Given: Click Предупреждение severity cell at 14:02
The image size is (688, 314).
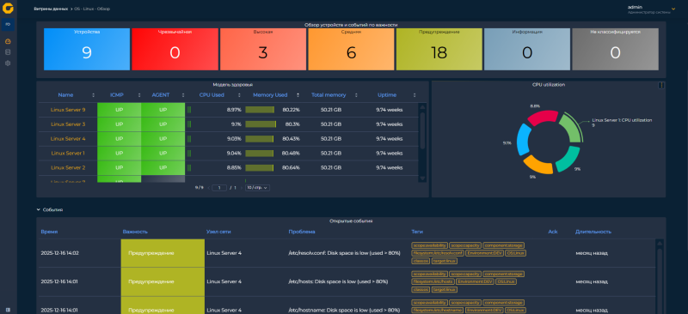Looking at the screenshot, I should pyautogui.click(x=163, y=253).
